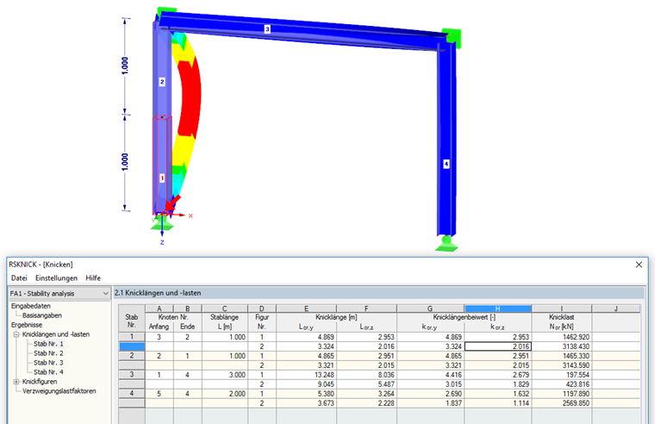Click the selected cell with value 2.016
The height and width of the screenshot is (424, 655).
(x=498, y=346)
